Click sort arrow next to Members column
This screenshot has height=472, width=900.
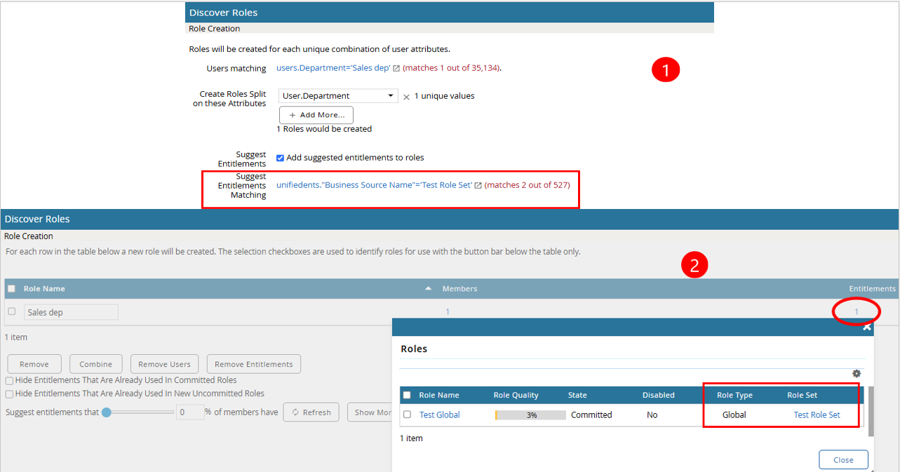point(428,288)
